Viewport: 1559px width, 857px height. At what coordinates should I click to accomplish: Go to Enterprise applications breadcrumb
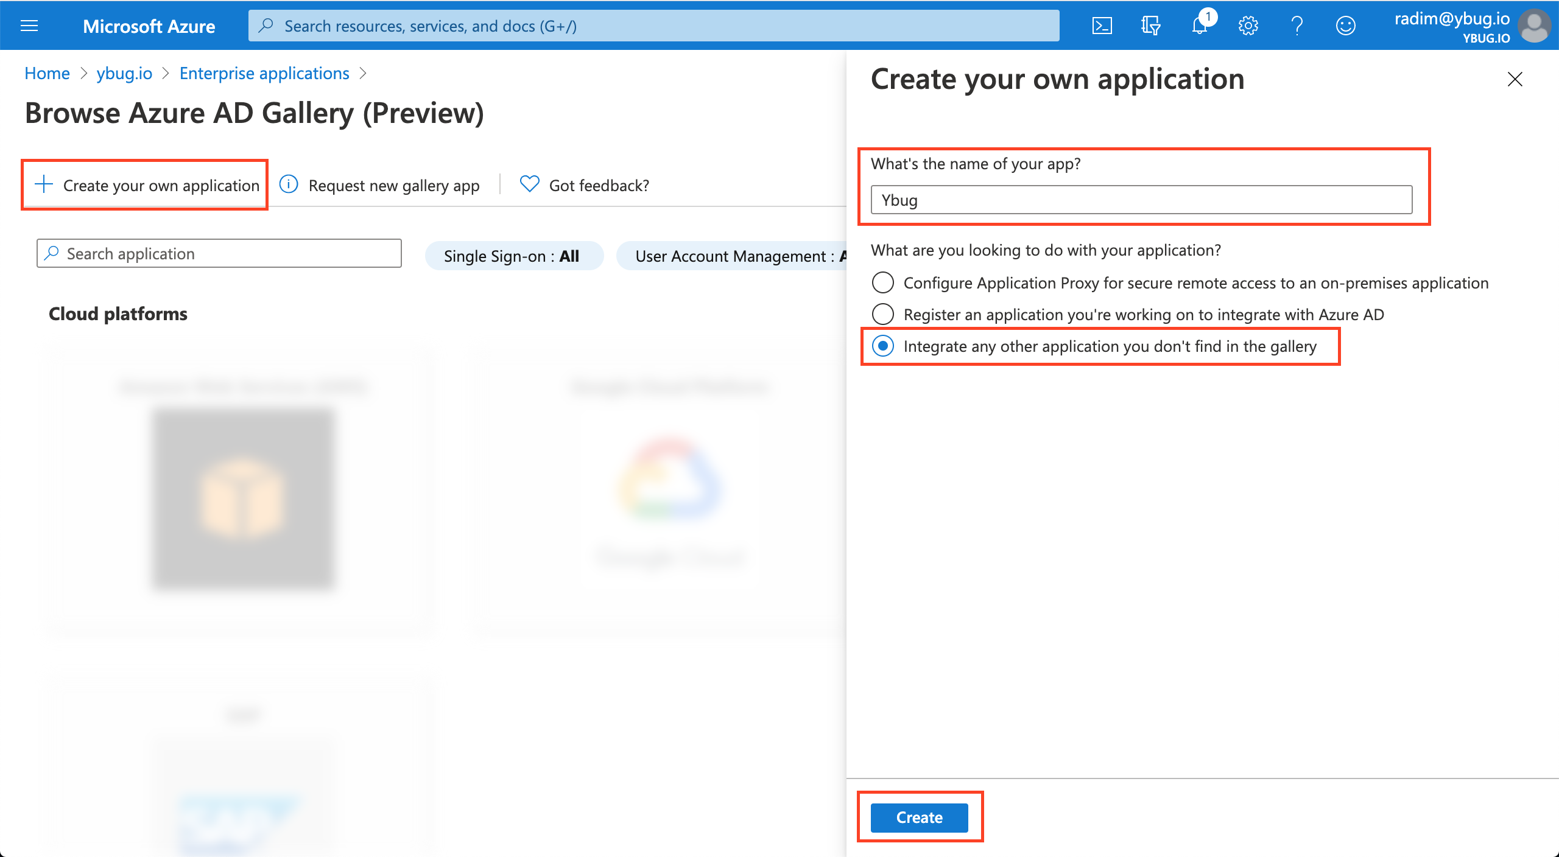point(264,73)
